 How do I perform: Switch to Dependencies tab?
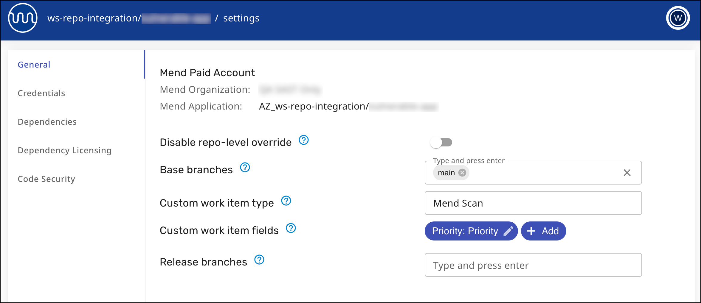[x=47, y=122]
